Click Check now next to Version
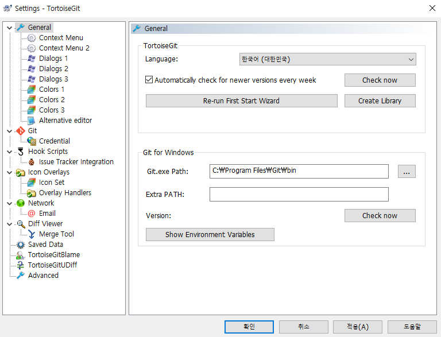Viewport: 441px width, 337px height. (x=380, y=215)
